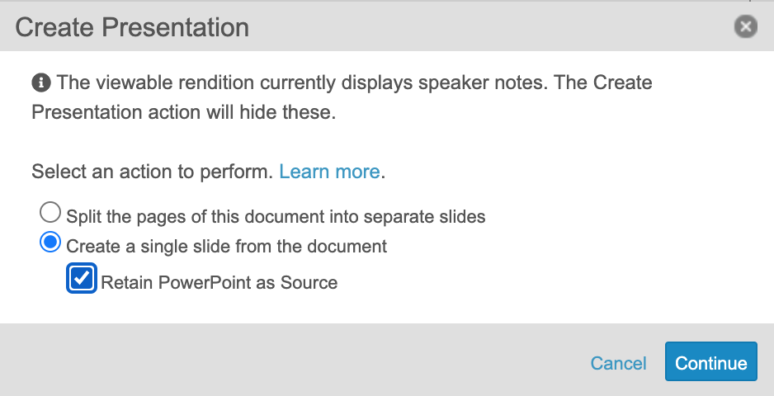Uncheck the Retain PowerPoint as Source checkbox
Viewport: 774px width, 396px height.
81,279
